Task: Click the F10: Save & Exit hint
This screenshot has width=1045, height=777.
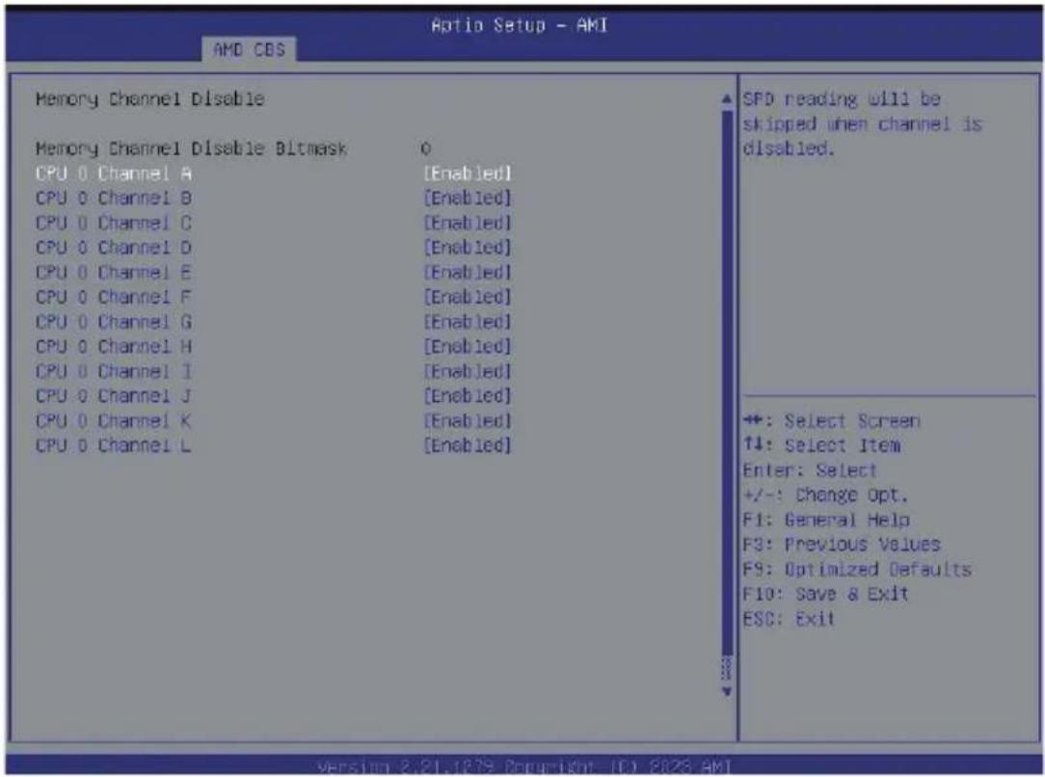Action: point(826,594)
